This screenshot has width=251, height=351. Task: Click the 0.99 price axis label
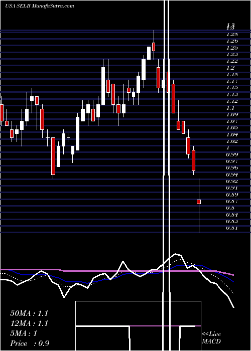tap(232, 154)
